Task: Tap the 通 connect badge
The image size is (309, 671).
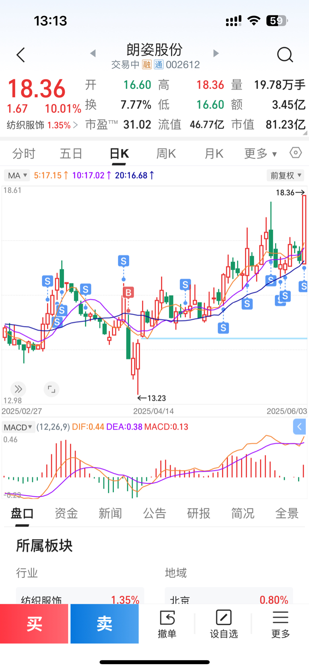Action: 159,65
